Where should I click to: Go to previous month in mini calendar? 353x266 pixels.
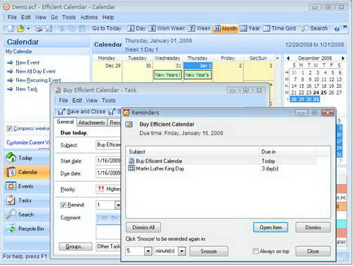[x=288, y=58]
